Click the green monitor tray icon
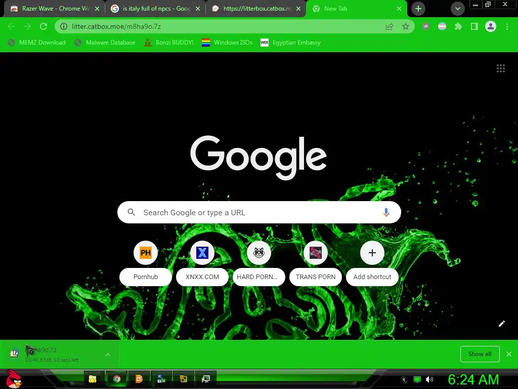This screenshot has height=389, width=518. (417, 379)
